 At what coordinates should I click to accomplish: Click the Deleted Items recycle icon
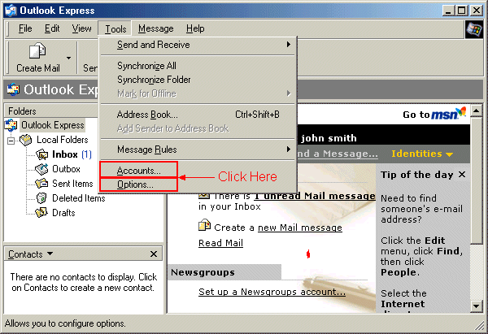pos(41,198)
